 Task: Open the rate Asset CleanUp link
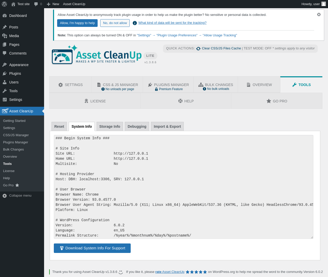170,272
